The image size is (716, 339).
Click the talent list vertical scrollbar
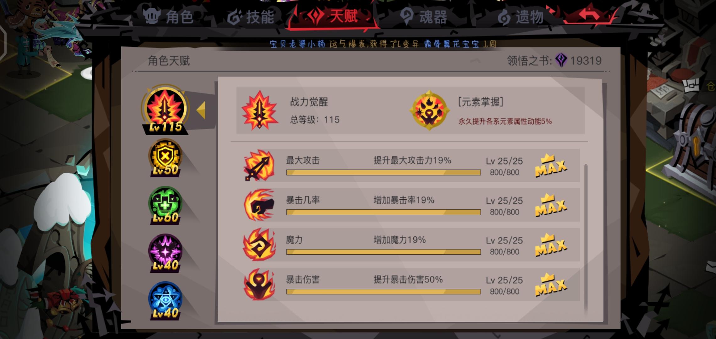586,239
